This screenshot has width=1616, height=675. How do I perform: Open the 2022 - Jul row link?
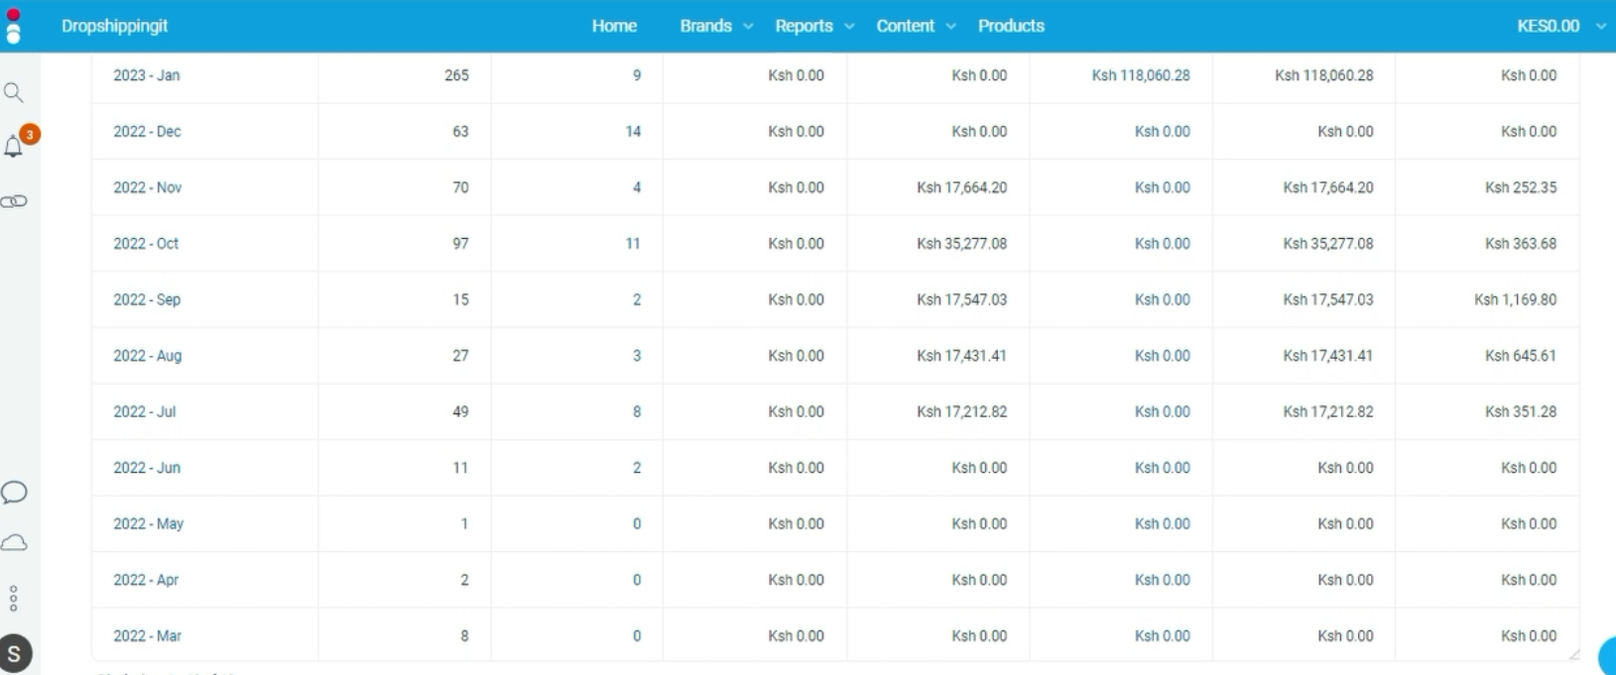pos(144,411)
